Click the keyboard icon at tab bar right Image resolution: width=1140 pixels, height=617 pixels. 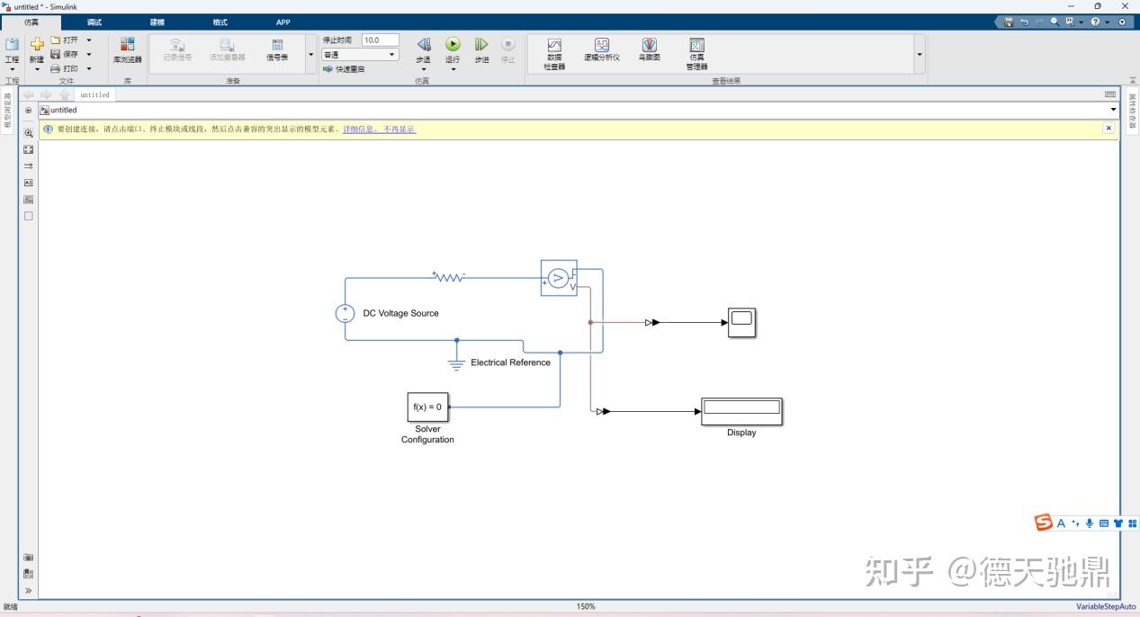point(1110,94)
